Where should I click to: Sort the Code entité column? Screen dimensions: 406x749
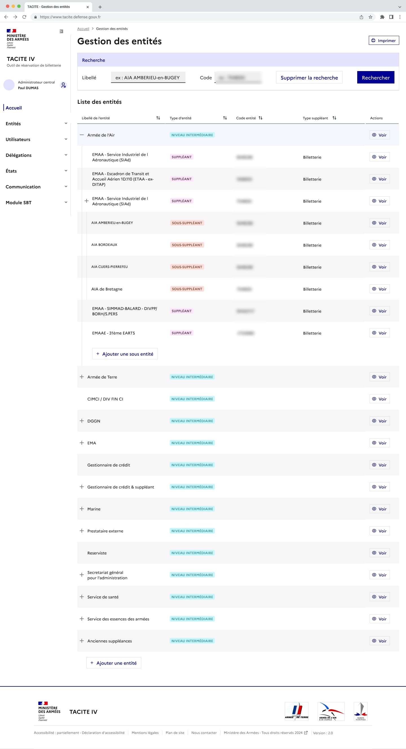(261, 118)
